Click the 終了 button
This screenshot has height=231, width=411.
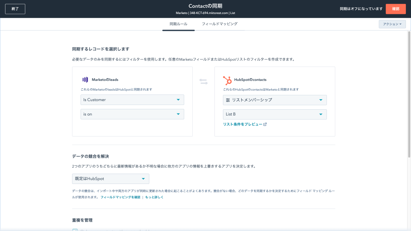[x=15, y=9]
